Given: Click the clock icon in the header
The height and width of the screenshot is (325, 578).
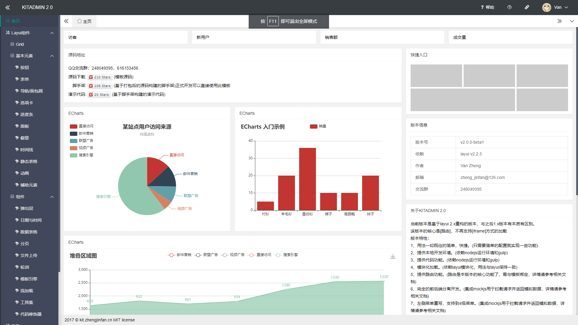Looking at the screenshot, I should [x=509, y=7].
